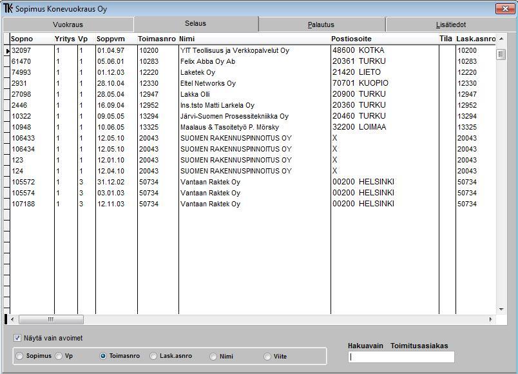Click the grid scroll down arrow
The image size is (518, 374).
pos(501,309)
